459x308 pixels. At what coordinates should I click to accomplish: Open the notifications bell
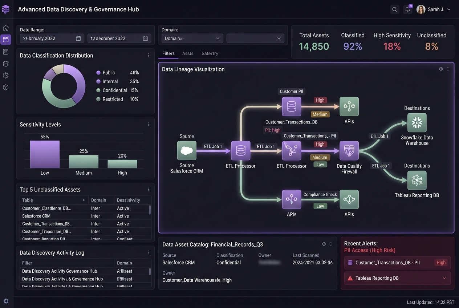click(x=408, y=10)
